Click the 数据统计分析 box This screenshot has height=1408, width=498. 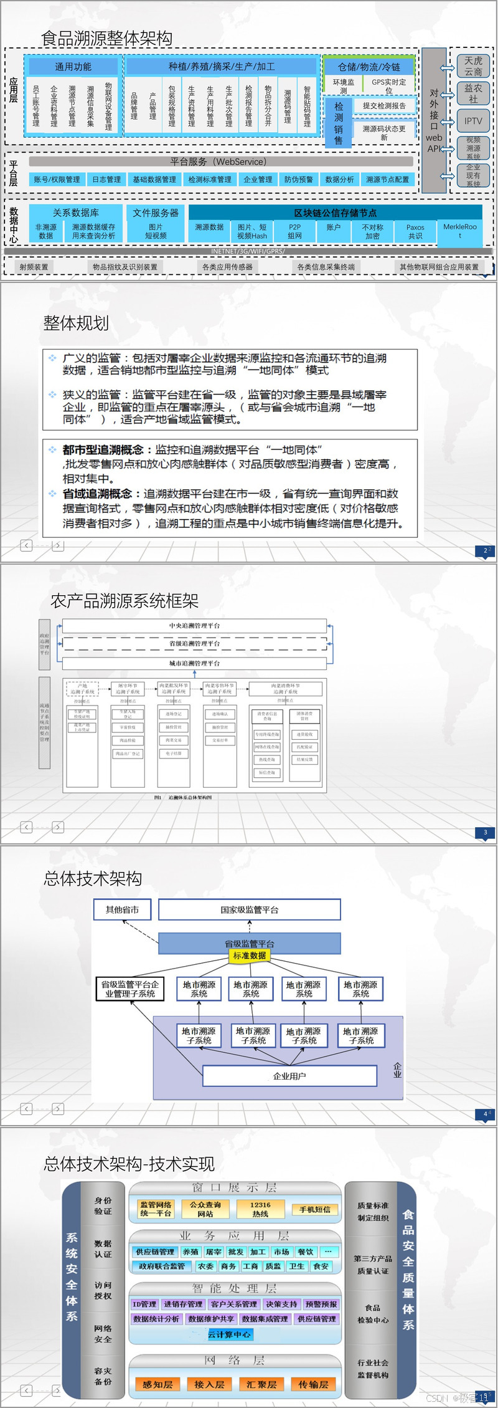[156, 1319]
